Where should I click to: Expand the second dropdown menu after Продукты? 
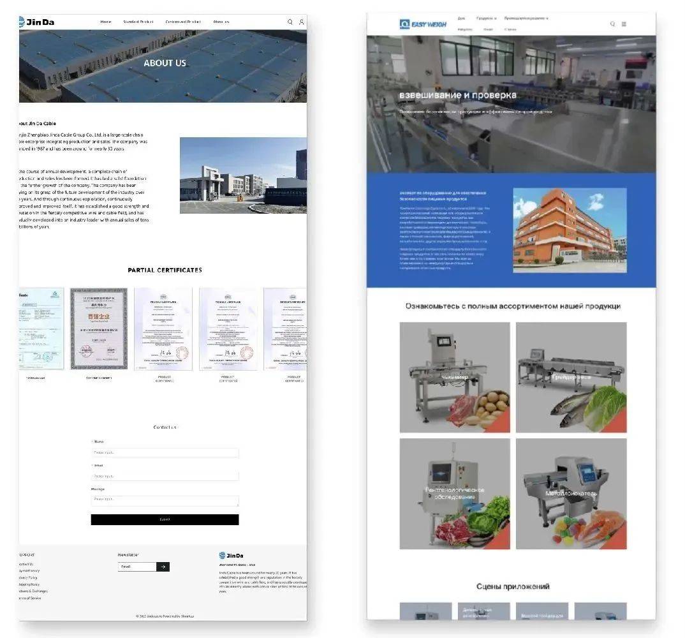coord(526,19)
